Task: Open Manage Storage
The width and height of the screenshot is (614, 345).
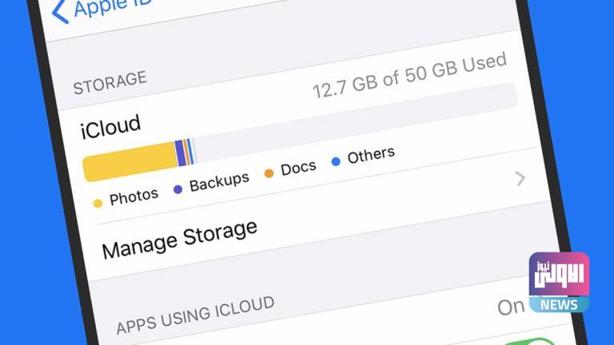Action: pos(180,238)
